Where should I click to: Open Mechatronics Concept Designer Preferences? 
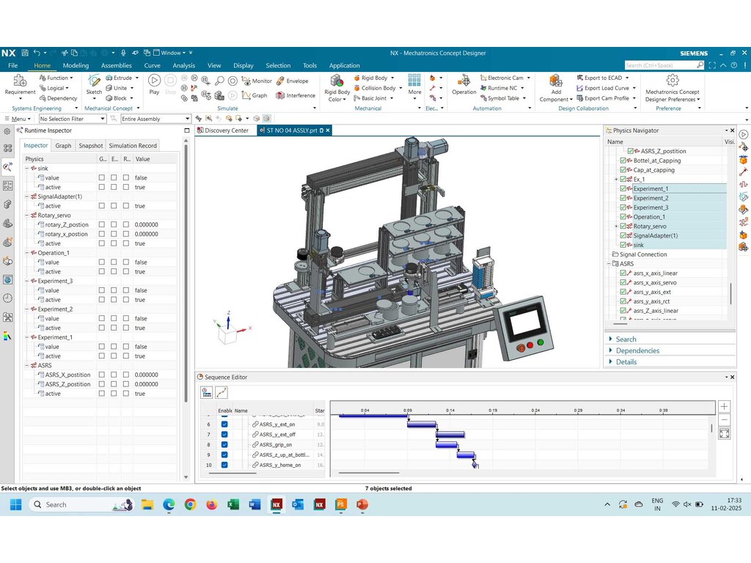[x=673, y=88]
